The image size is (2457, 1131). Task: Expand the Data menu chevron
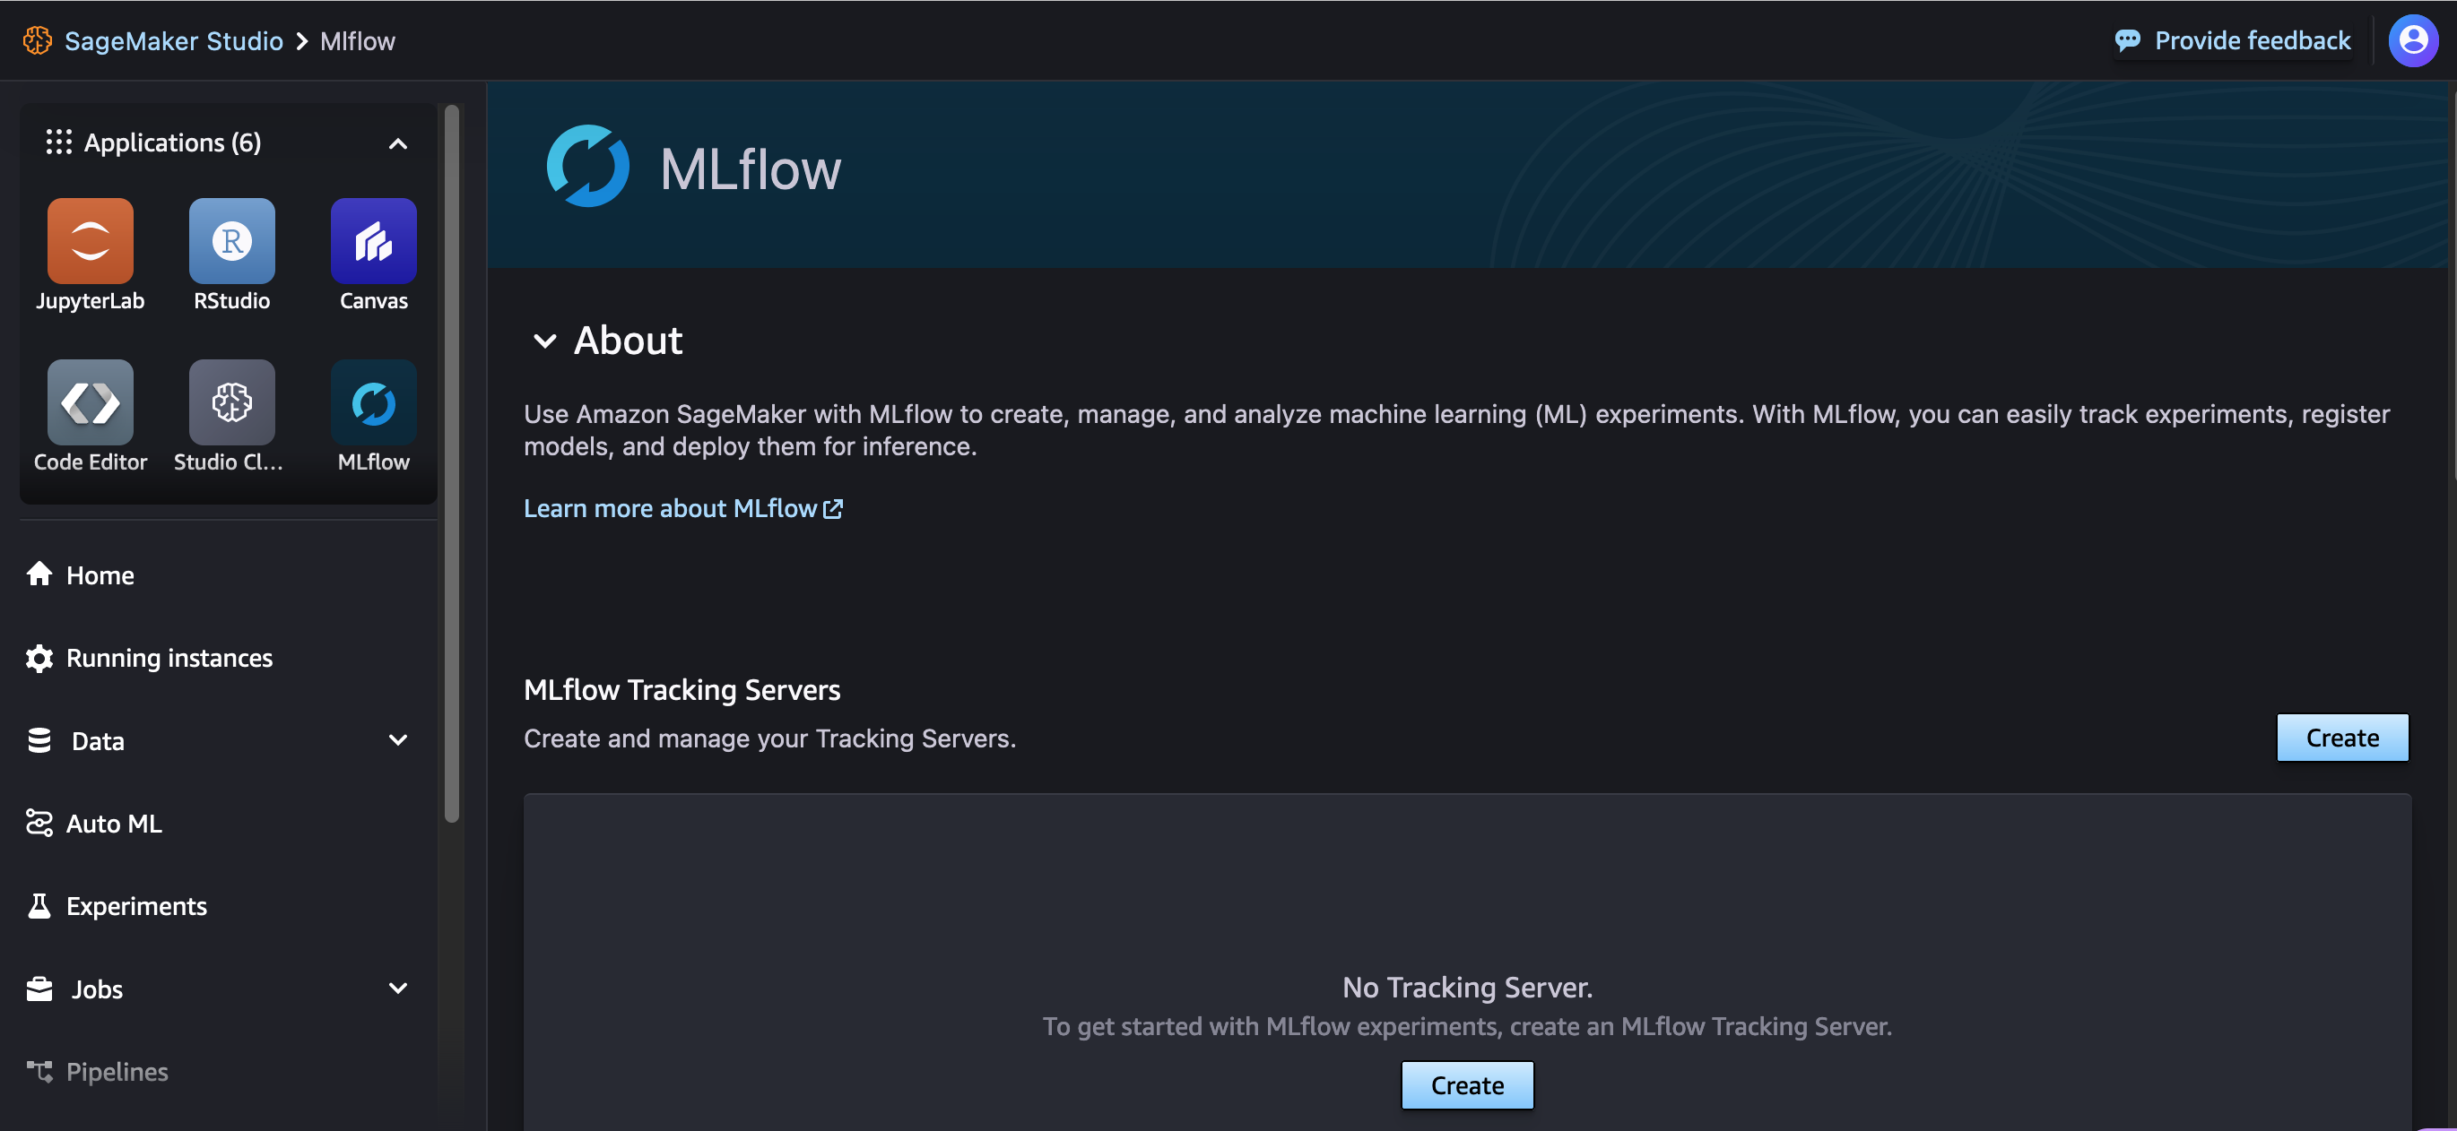point(398,740)
